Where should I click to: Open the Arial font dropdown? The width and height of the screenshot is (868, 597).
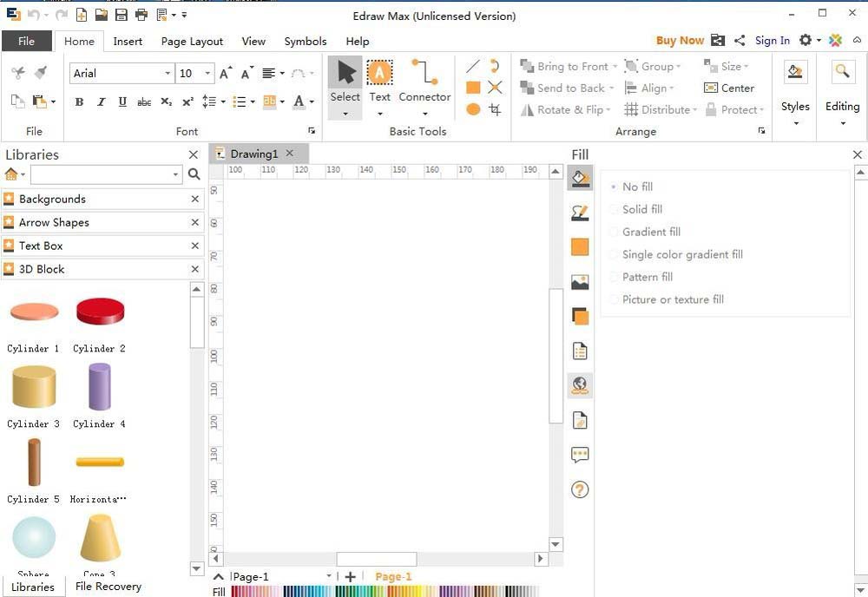(x=170, y=73)
